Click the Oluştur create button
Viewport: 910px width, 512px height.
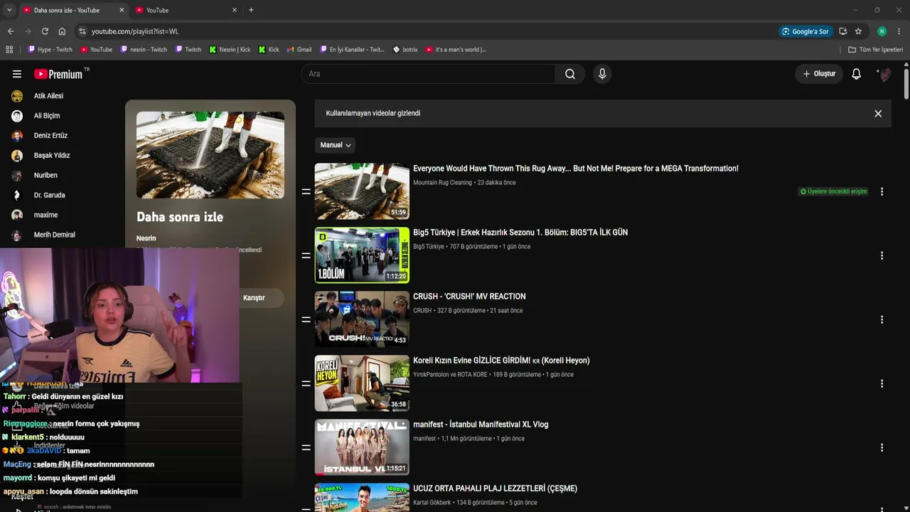(819, 74)
